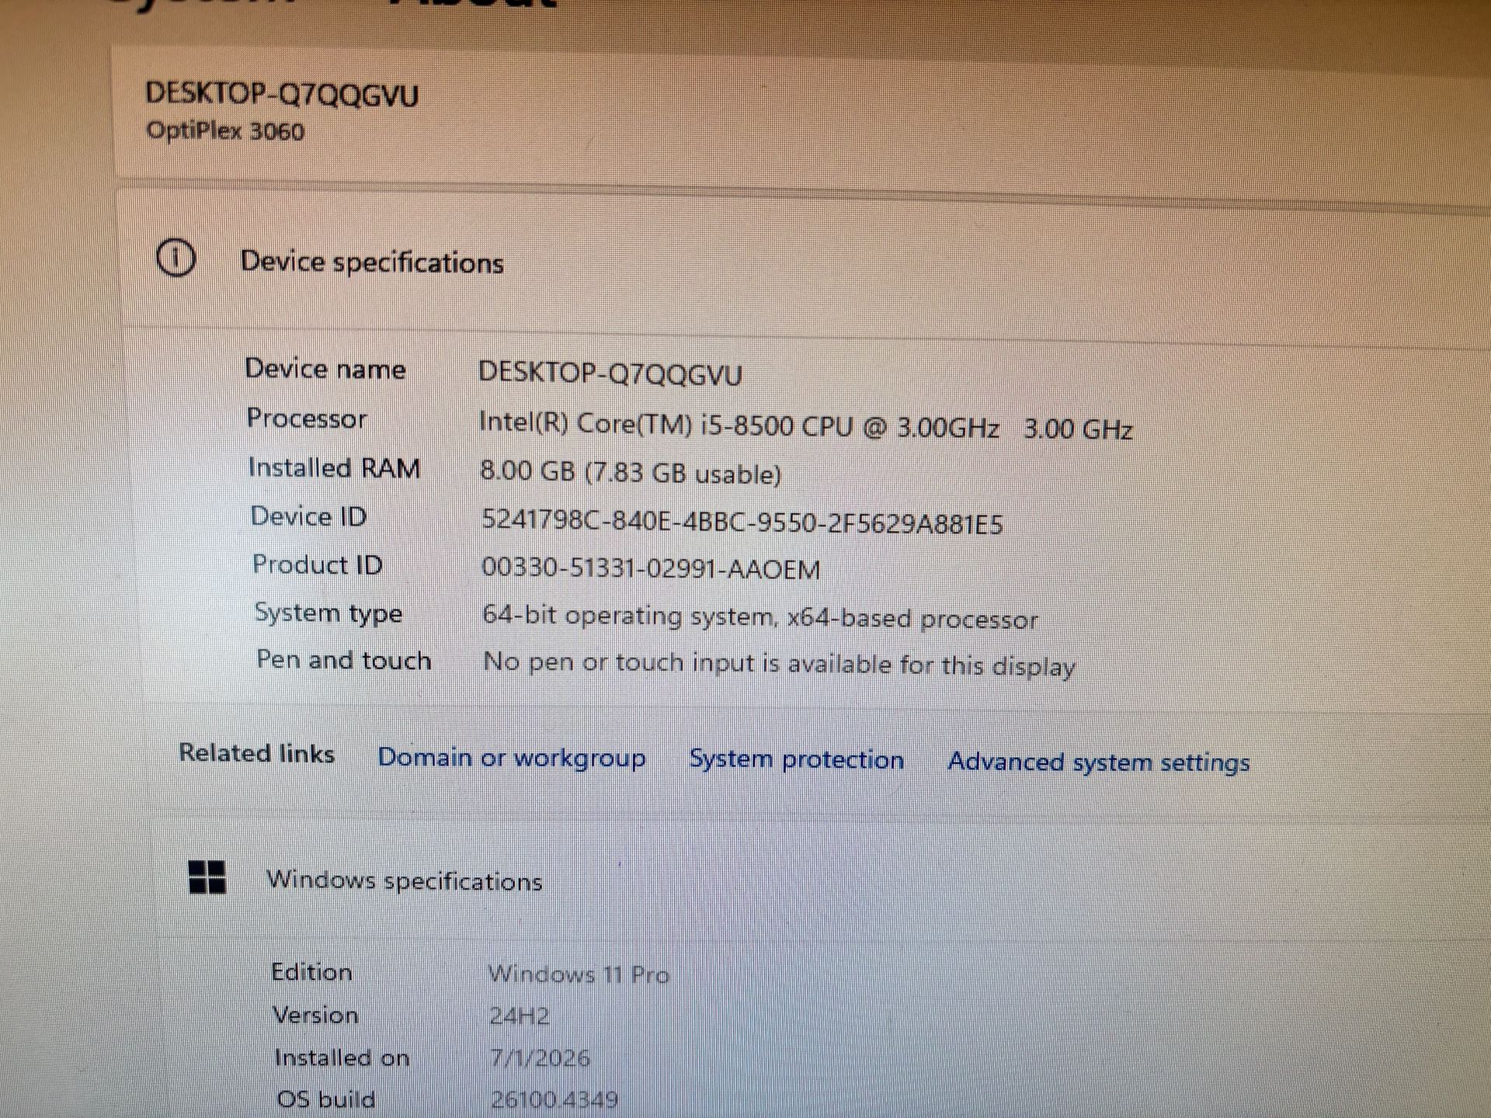The image size is (1491, 1118).
Task: Select the Device name value DESKTOP-Q7QQGVU
Action: (610, 374)
